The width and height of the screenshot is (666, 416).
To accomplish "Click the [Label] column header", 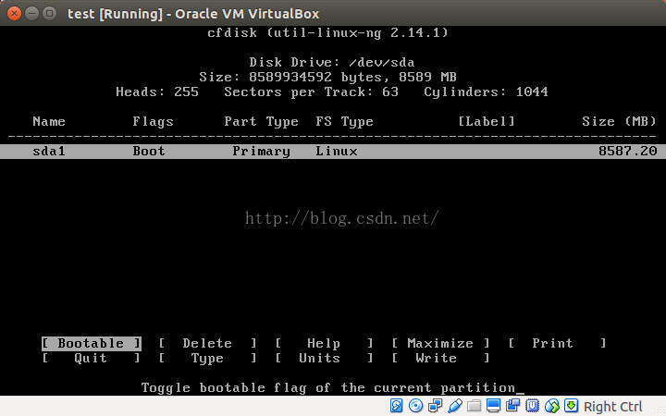I will [487, 122].
